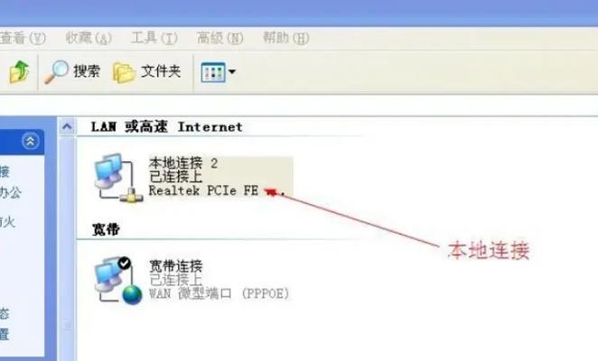Click scrollbar up arrow button

pos(67,126)
